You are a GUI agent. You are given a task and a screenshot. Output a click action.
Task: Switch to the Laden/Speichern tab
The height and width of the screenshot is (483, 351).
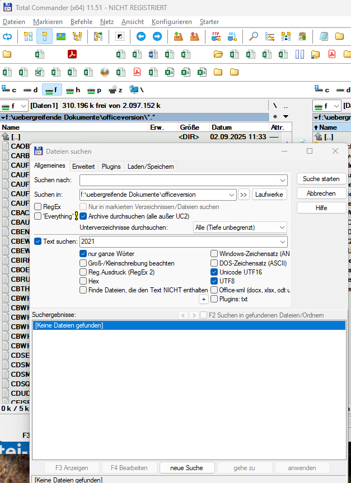tap(151, 167)
